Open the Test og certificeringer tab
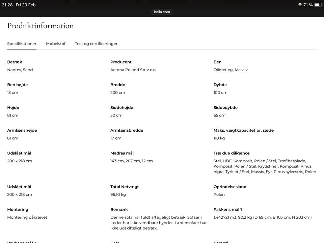Viewport: 324px width, 243px height. click(96, 44)
